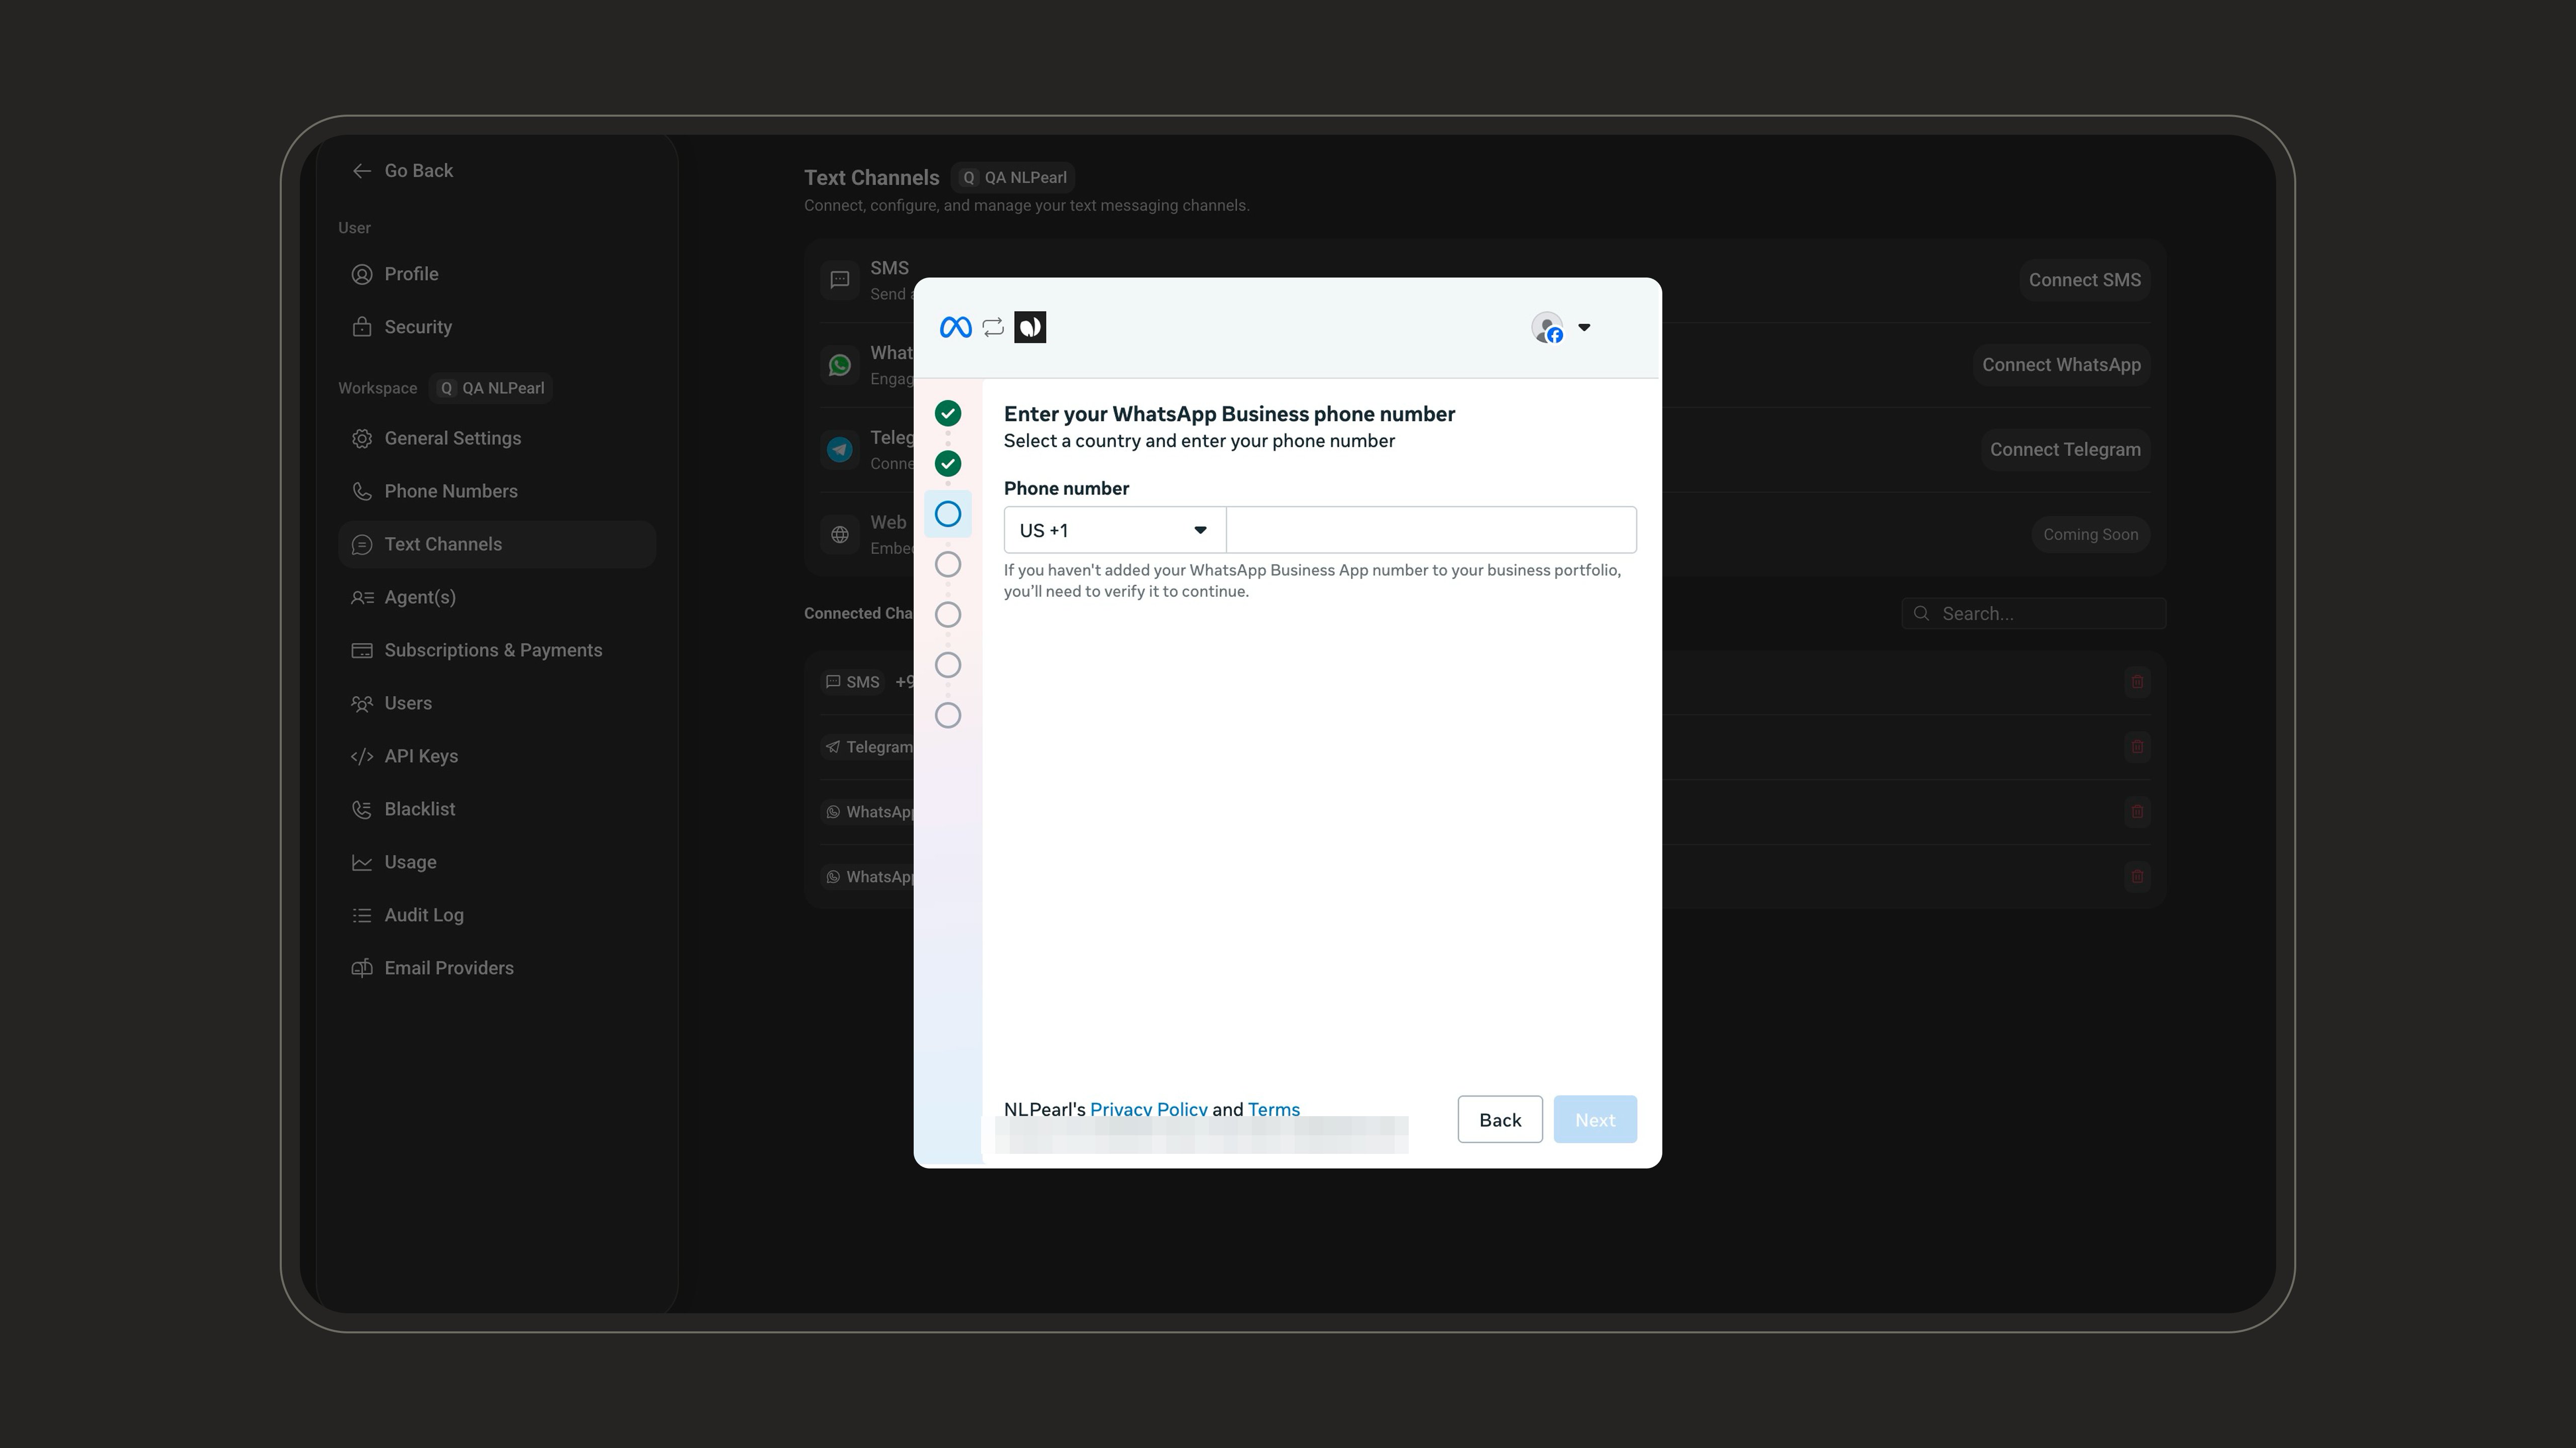This screenshot has width=2576, height=1448.
Task: Open the Agent(s) page
Action: 496,597
